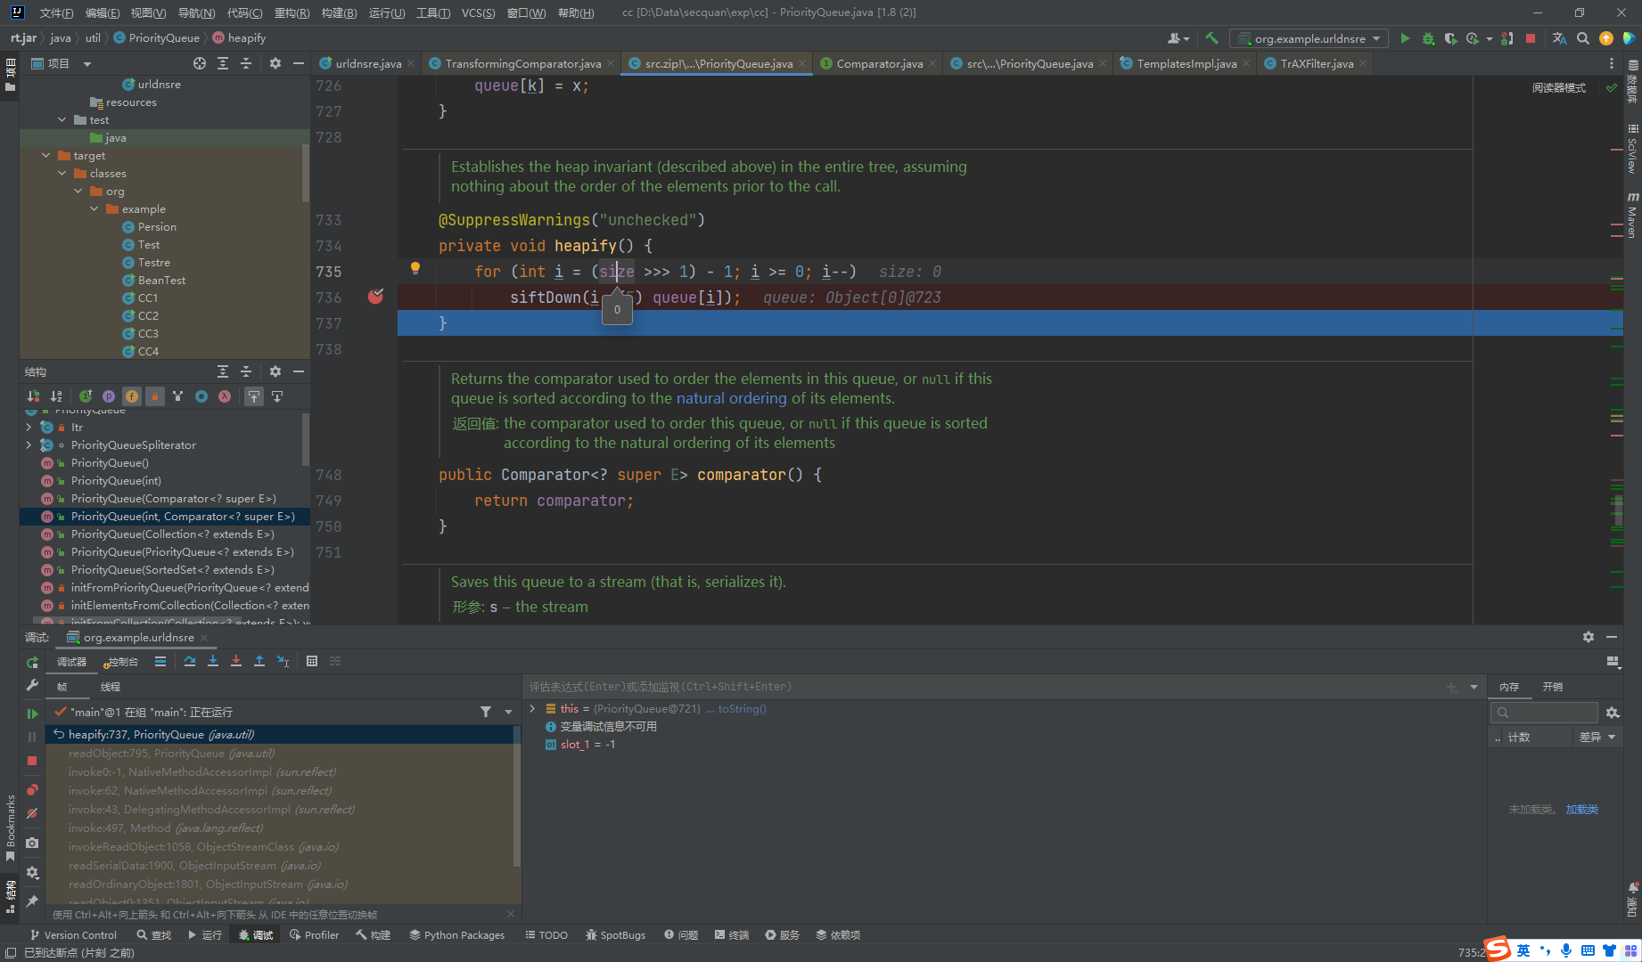The width and height of the screenshot is (1642, 962).
Task: Toggle the reader mode label
Action: 1558,88
